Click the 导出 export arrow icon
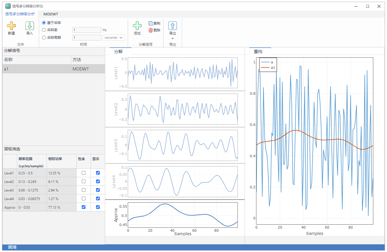Image resolution: width=387 pixels, height=252 pixels. point(173,26)
